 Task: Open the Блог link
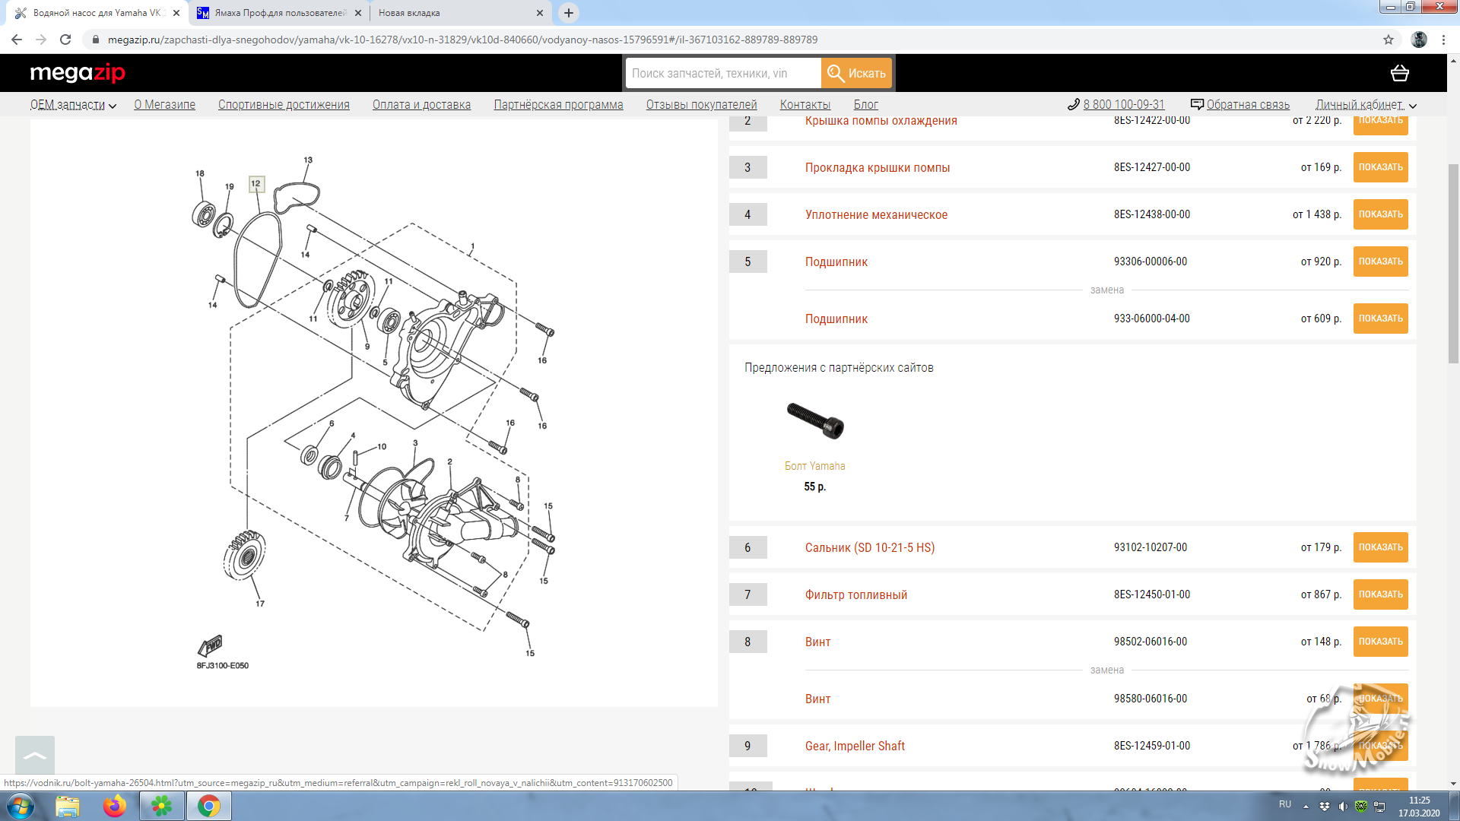coord(865,105)
